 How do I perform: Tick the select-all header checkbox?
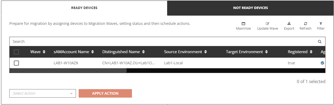point(16,52)
